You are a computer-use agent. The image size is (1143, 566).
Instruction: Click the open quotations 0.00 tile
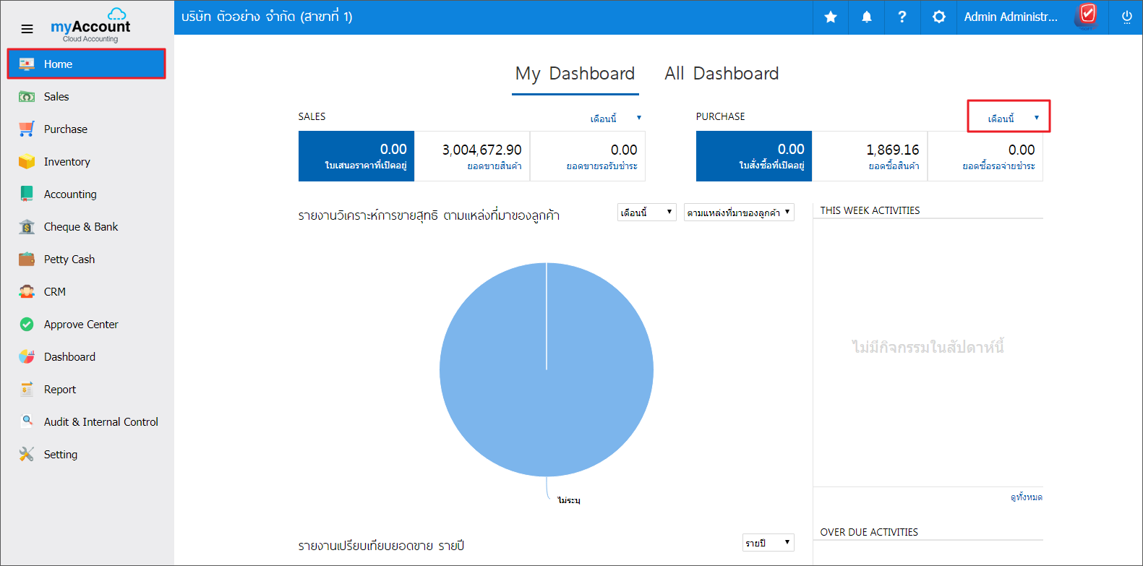click(356, 156)
